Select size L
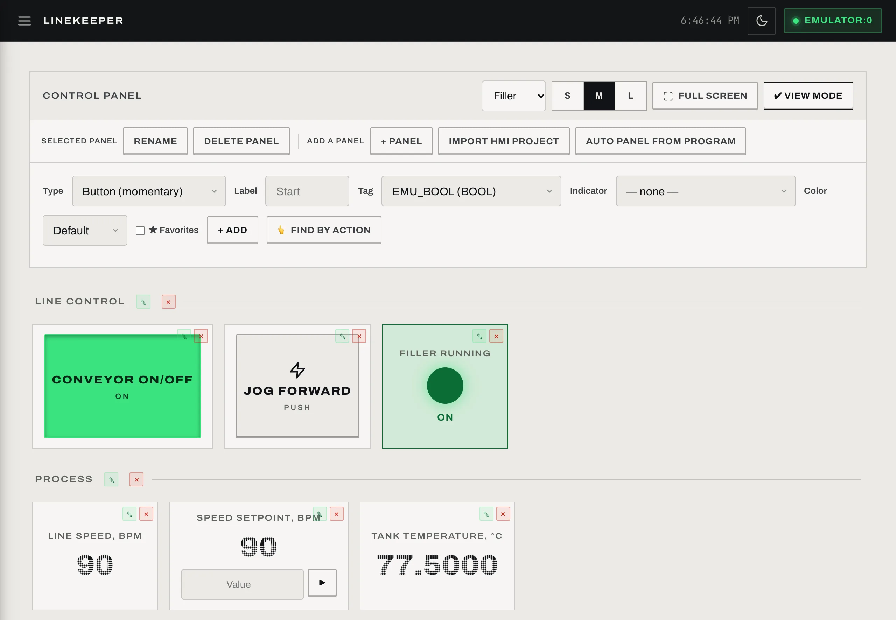 tap(630, 96)
